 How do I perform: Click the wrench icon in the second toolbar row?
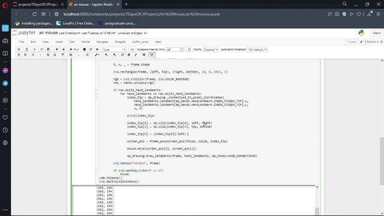point(136,55)
